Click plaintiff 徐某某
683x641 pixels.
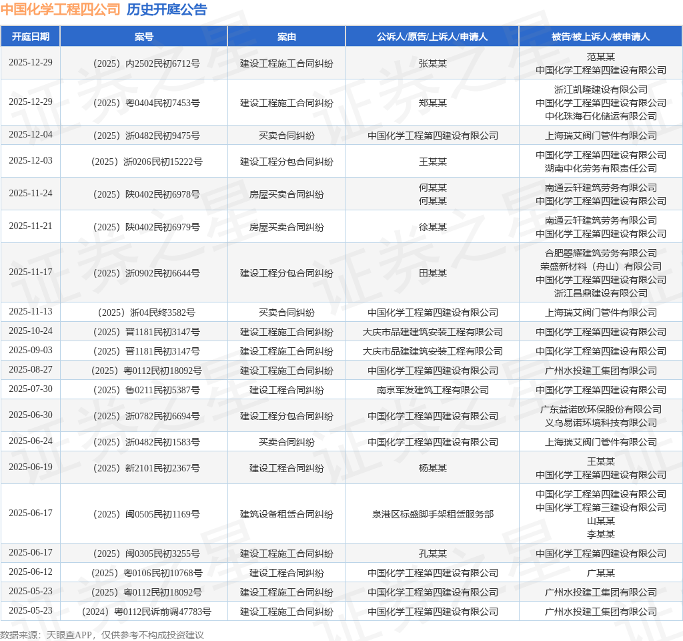click(432, 227)
